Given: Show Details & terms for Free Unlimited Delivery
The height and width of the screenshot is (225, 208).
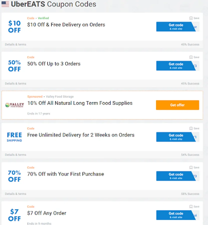Looking at the screenshot, I should coord(16,155).
